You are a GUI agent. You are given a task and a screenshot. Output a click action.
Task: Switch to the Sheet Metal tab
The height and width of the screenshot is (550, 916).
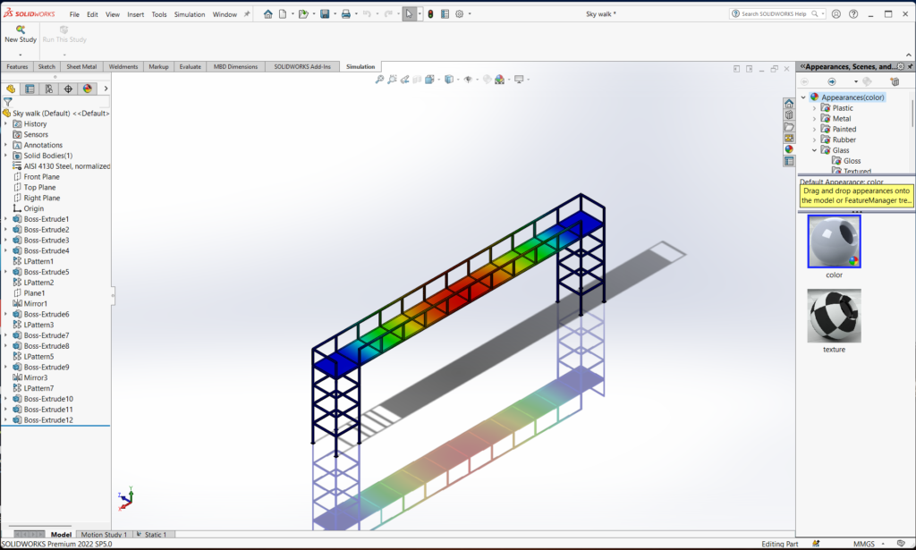[81, 66]
